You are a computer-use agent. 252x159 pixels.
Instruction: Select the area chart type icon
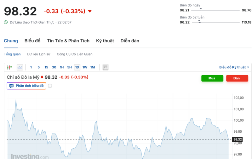20,67
